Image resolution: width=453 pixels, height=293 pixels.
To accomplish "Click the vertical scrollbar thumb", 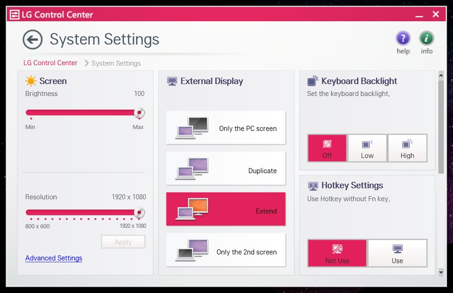I will (x=441, y=127).
